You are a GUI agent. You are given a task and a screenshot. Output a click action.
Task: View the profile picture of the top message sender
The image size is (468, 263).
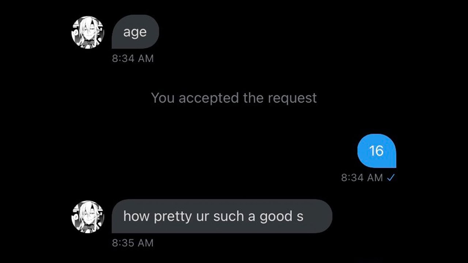(88, 32)
